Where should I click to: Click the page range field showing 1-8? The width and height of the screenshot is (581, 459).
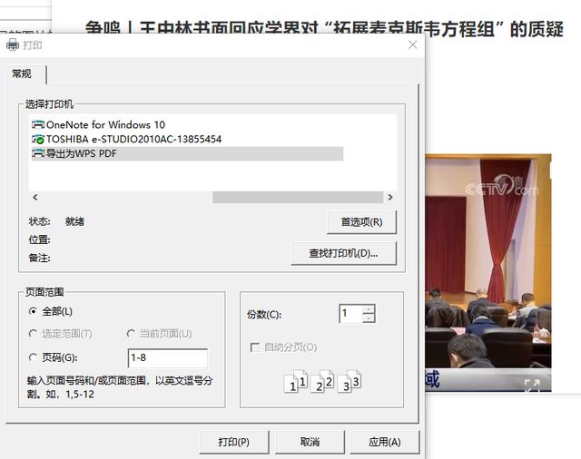pyautogui.click(x=167, y=357)
